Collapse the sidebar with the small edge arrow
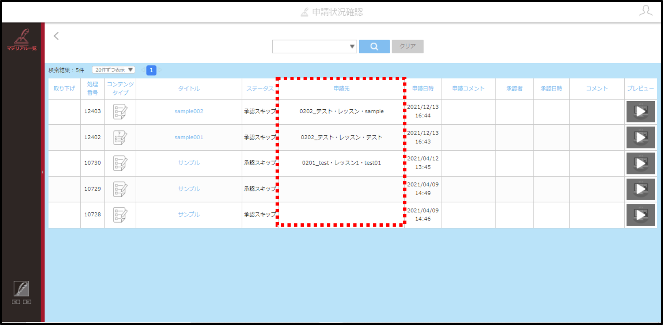Image resolution: width=663 pixels, height=325 pixels. (x=42, y=172)
